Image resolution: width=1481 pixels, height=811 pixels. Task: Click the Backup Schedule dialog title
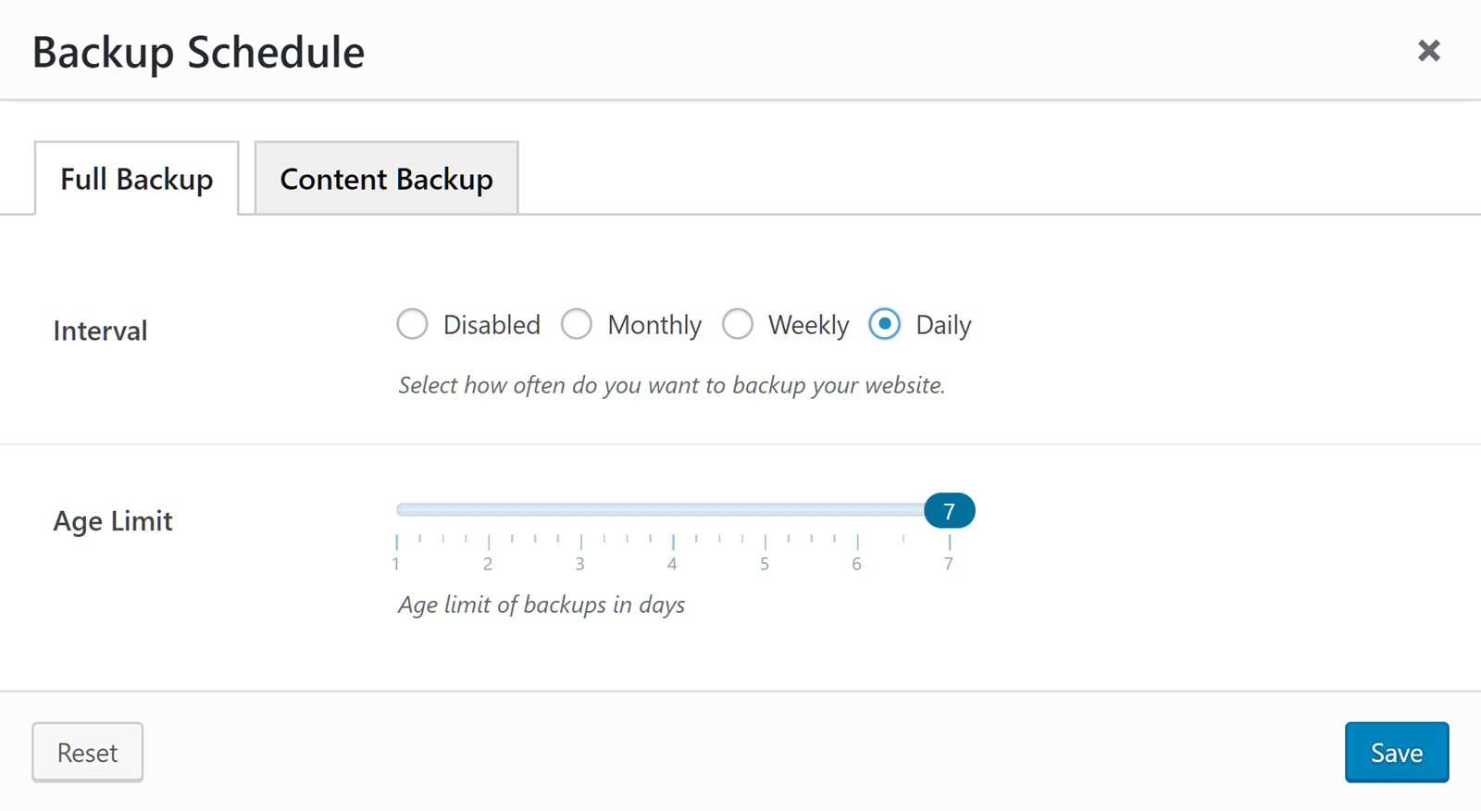point(198,53)
